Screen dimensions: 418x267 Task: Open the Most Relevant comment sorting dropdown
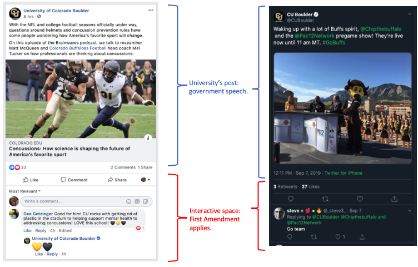pyautogui.click(x=25, y=191)
